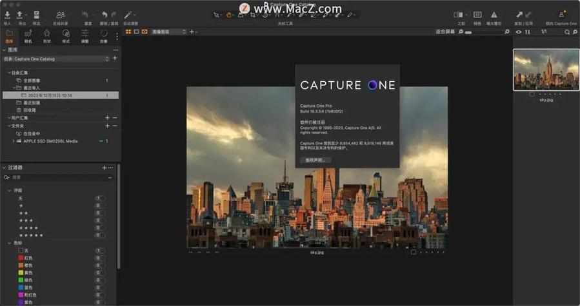Collapse the Catalog Collections (目录汇集) section
580x306 pixels.
(9, 73)
